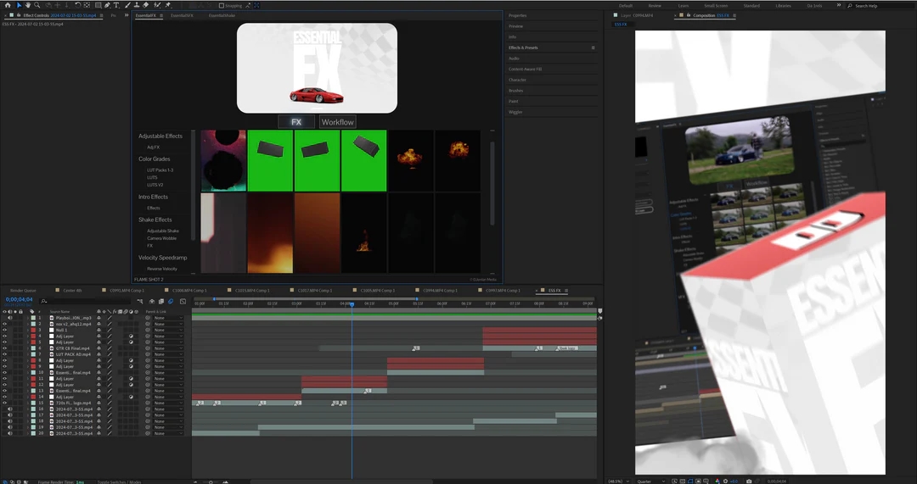Toggle visibility of GTR C8 Final.mp4 layer
This screenshot has width=917, height=484.
4,348
